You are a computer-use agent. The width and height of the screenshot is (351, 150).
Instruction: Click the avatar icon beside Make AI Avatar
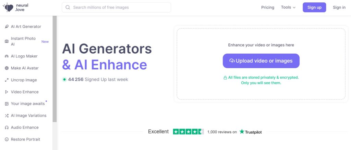[x=7, y=68]
